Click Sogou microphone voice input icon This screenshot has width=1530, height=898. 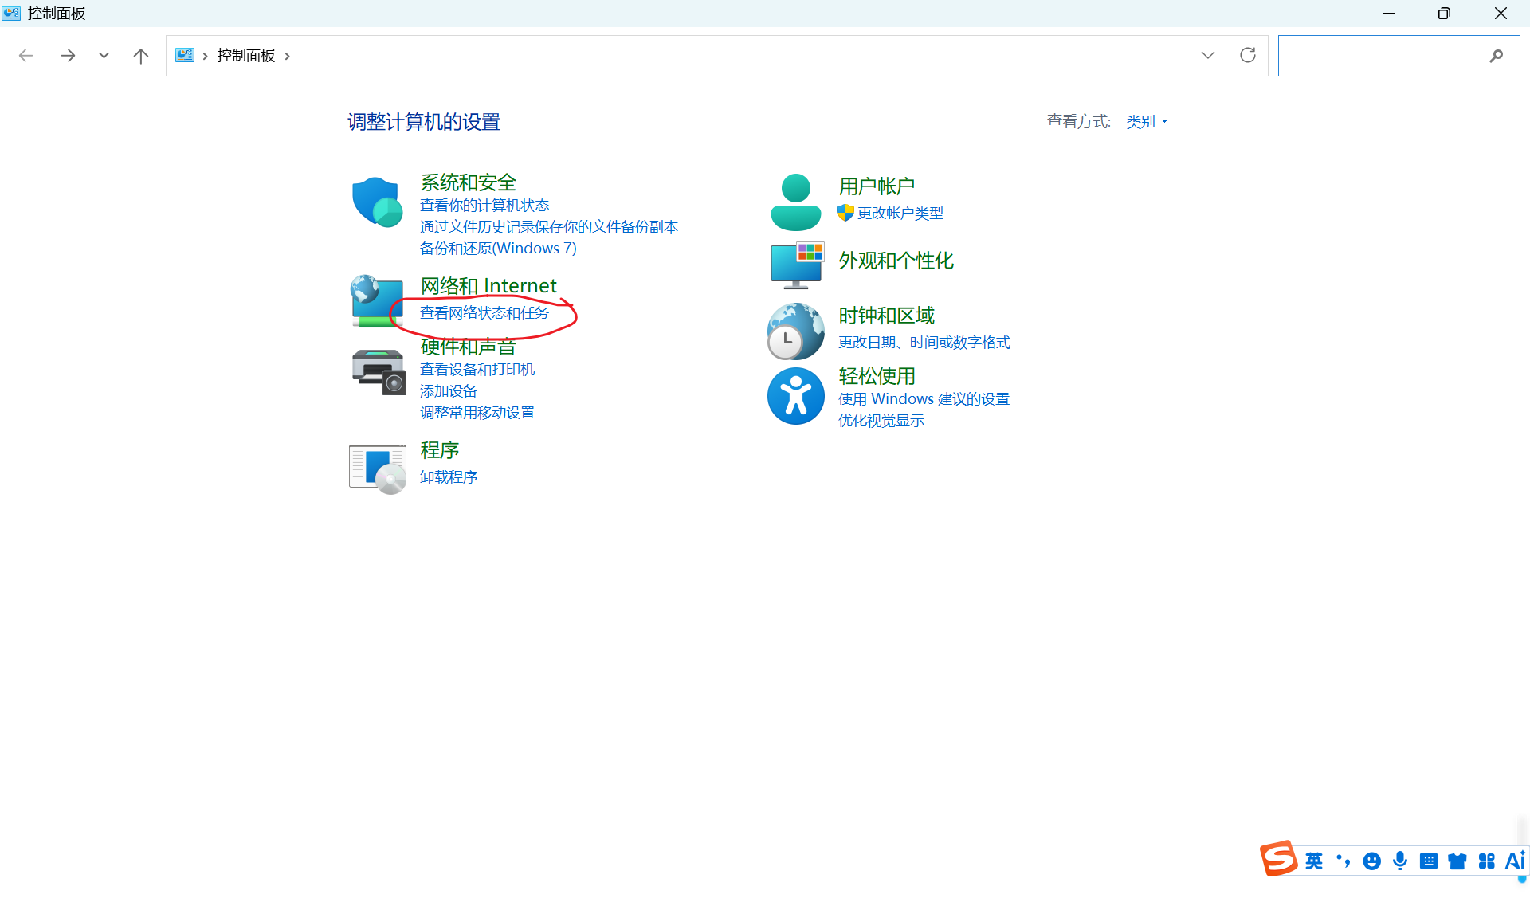point(1400,861)
